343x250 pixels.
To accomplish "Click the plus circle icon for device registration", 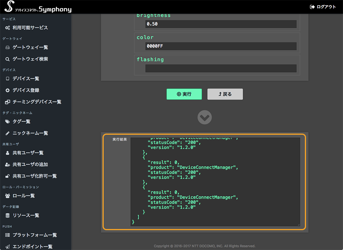I will tap(8, 90).
